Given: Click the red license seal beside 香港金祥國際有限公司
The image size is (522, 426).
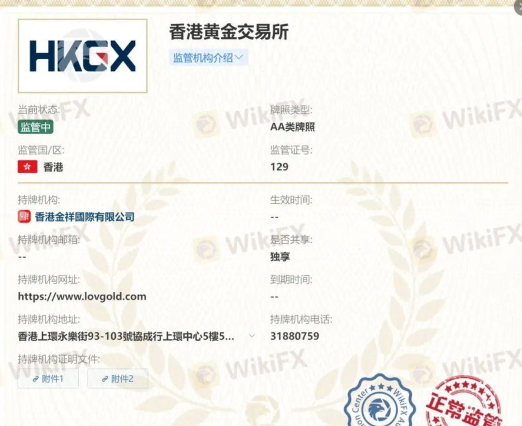Looking at the screenshot, I should point(22,217).
